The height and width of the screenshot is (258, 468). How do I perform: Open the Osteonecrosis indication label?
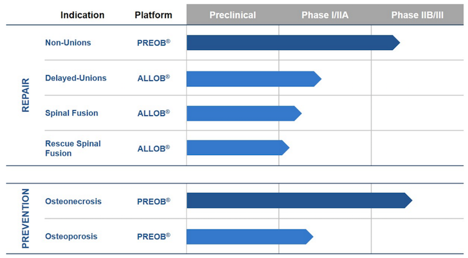click(x=73, y=202)
